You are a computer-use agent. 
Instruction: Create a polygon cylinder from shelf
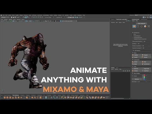point(10,98)
